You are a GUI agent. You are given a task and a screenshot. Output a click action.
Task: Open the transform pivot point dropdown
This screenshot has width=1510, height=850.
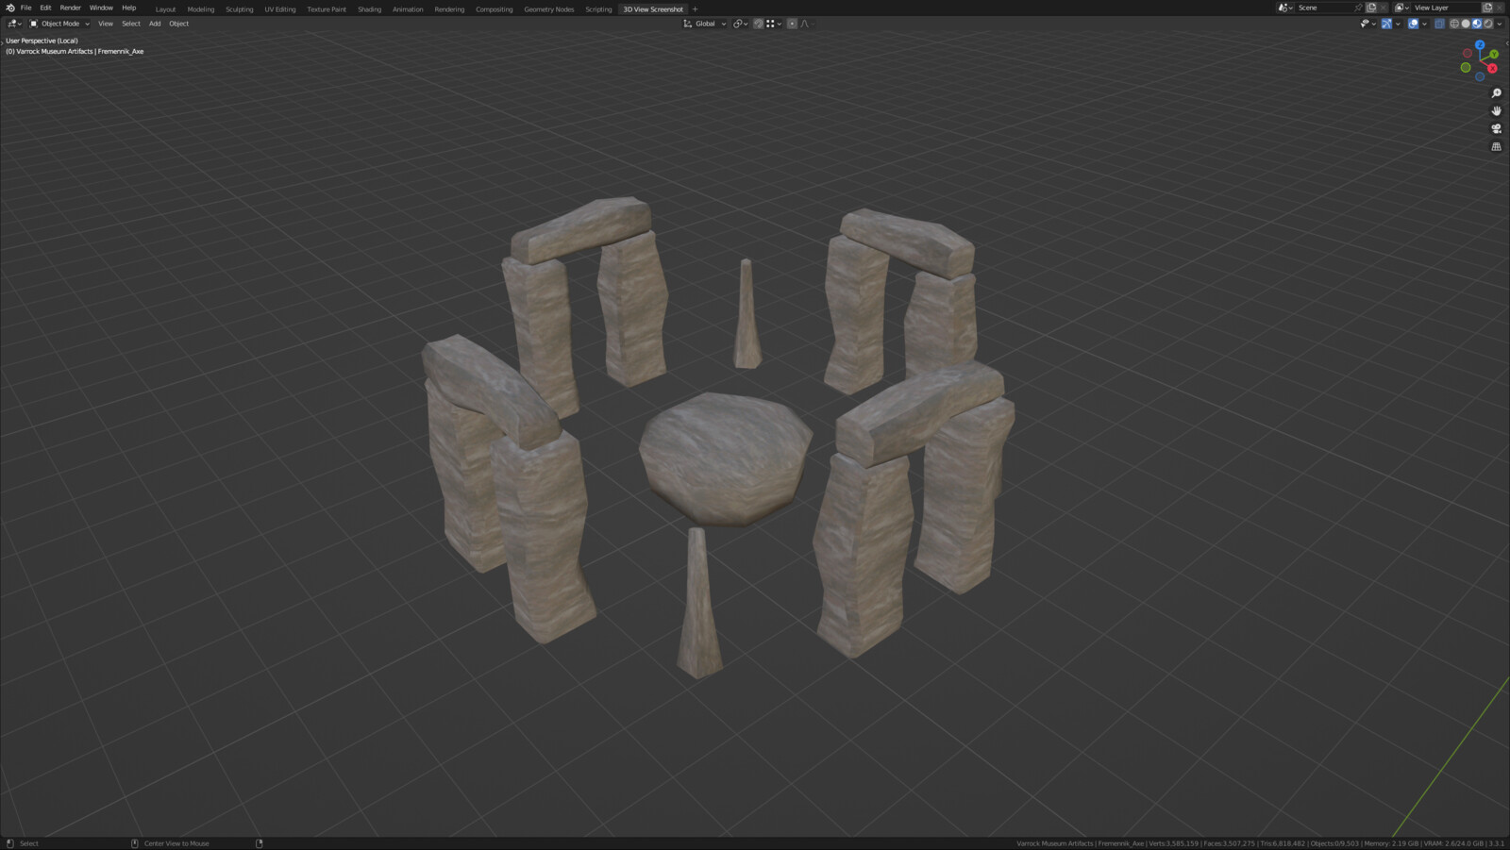[741, 24]
